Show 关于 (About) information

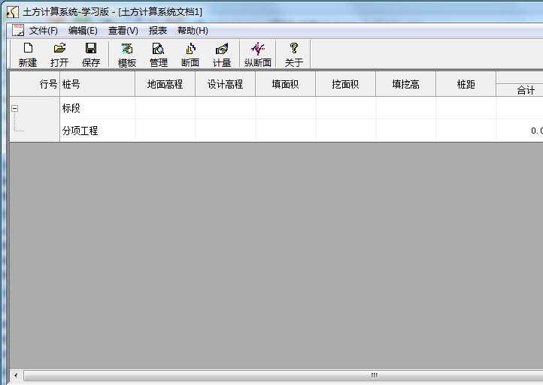(x=293, y=54)
